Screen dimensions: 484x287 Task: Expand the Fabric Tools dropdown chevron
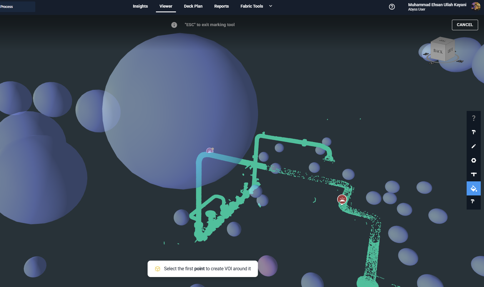[x=271, y=6]
